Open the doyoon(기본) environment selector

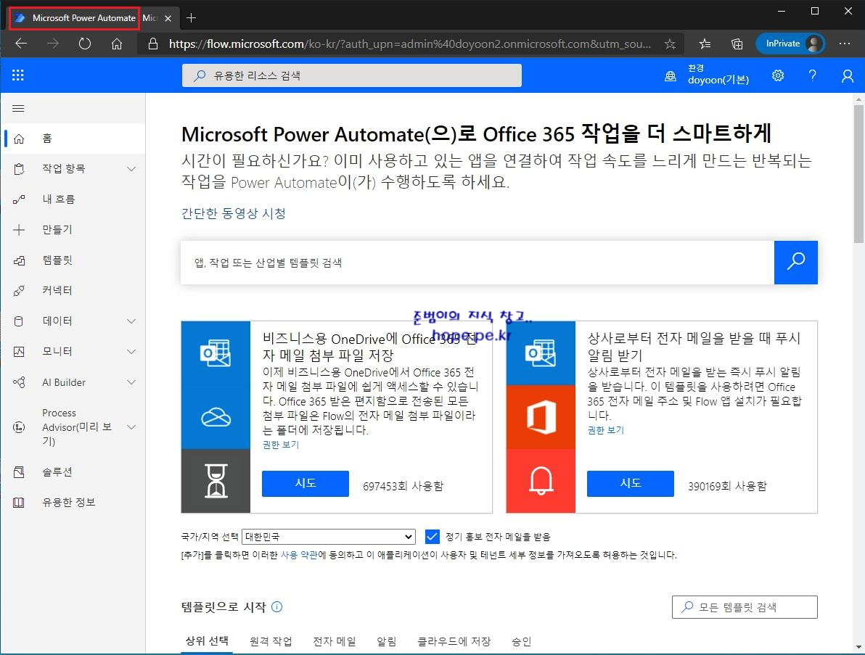point(718,75)
